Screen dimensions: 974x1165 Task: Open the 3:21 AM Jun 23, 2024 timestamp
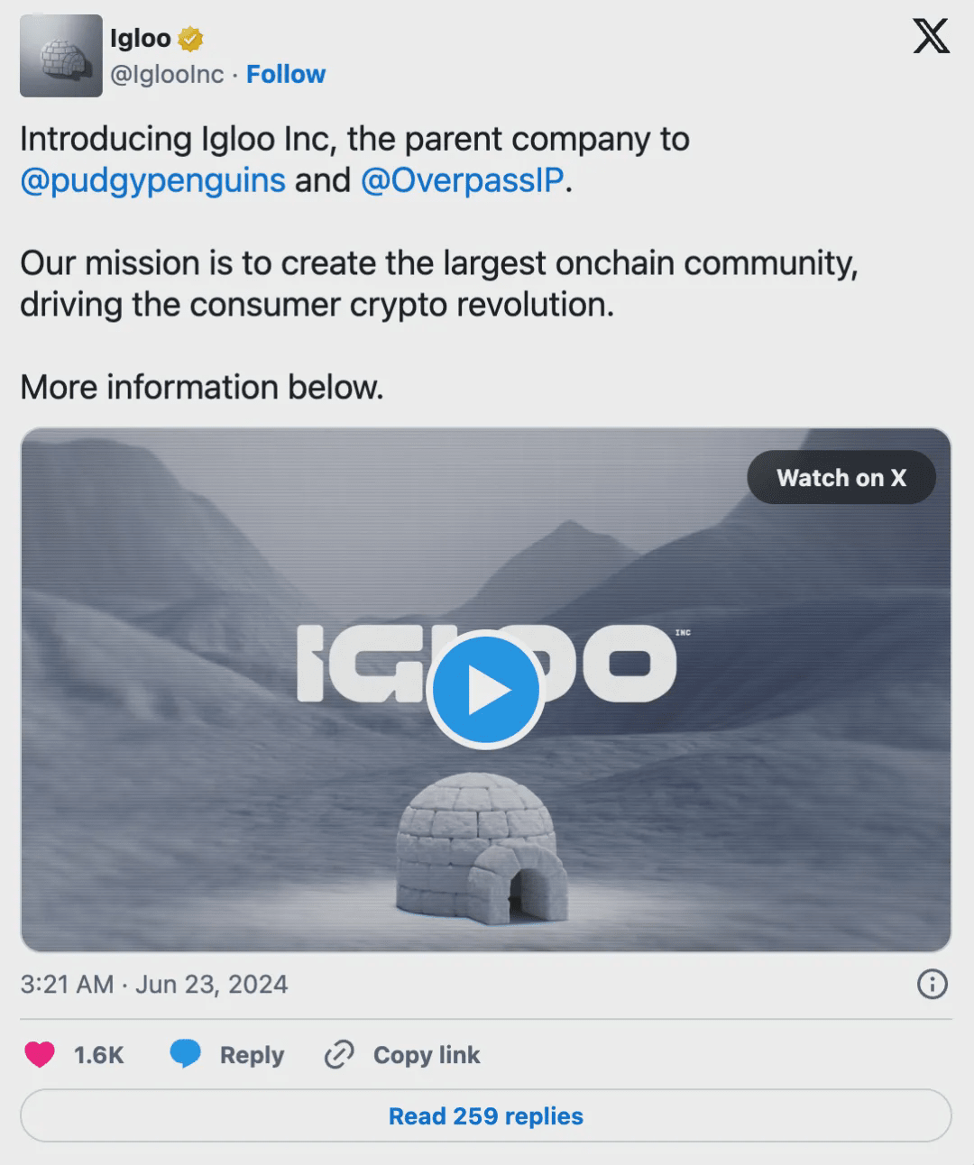click(154, 984)
